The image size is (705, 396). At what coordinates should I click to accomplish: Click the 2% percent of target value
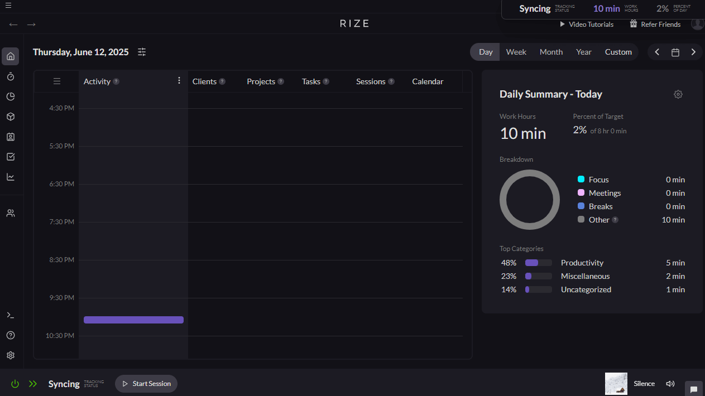tap(580, 129)
